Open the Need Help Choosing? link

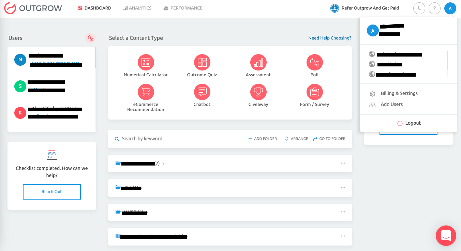[330, 38]
